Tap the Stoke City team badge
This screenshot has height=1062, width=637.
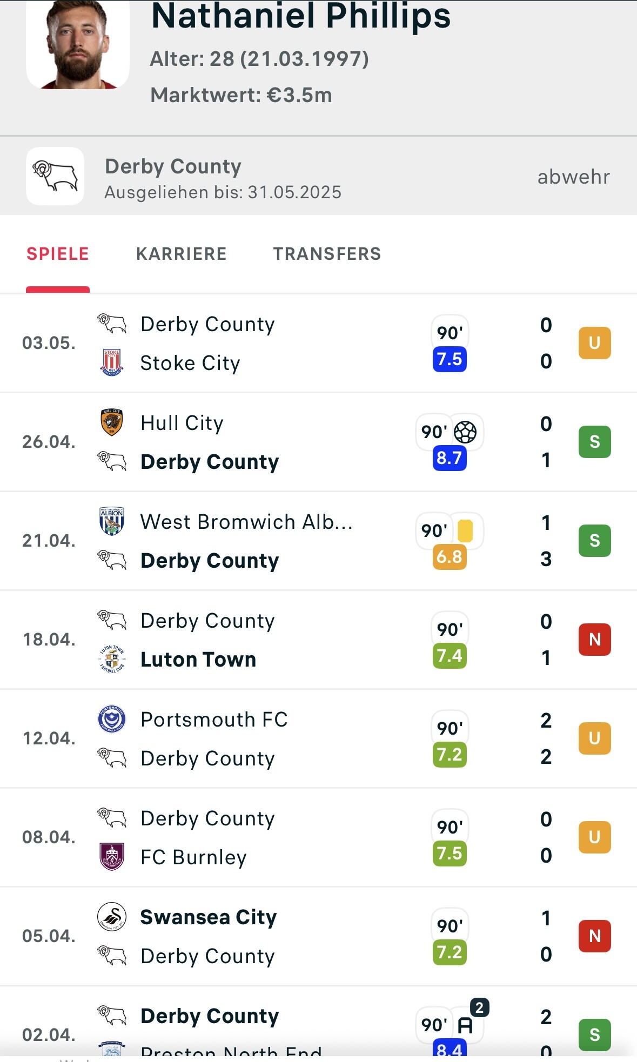[x=112, y=362]
